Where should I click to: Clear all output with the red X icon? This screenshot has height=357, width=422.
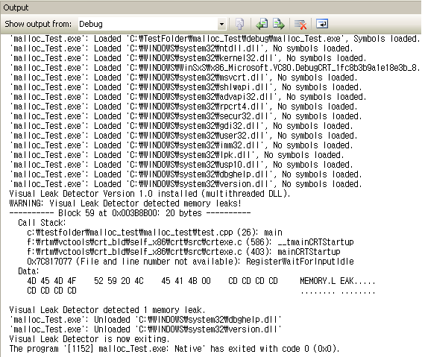pyautogui.click(x=300, y=24)
